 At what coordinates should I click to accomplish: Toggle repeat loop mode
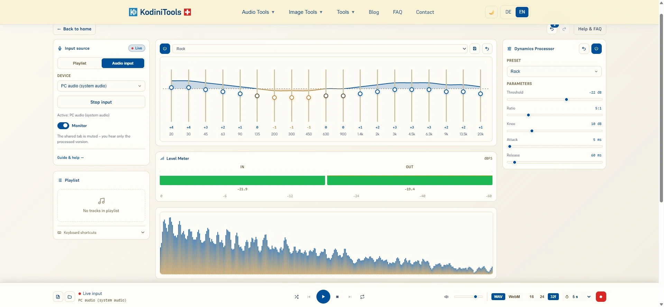pos(362,297)
